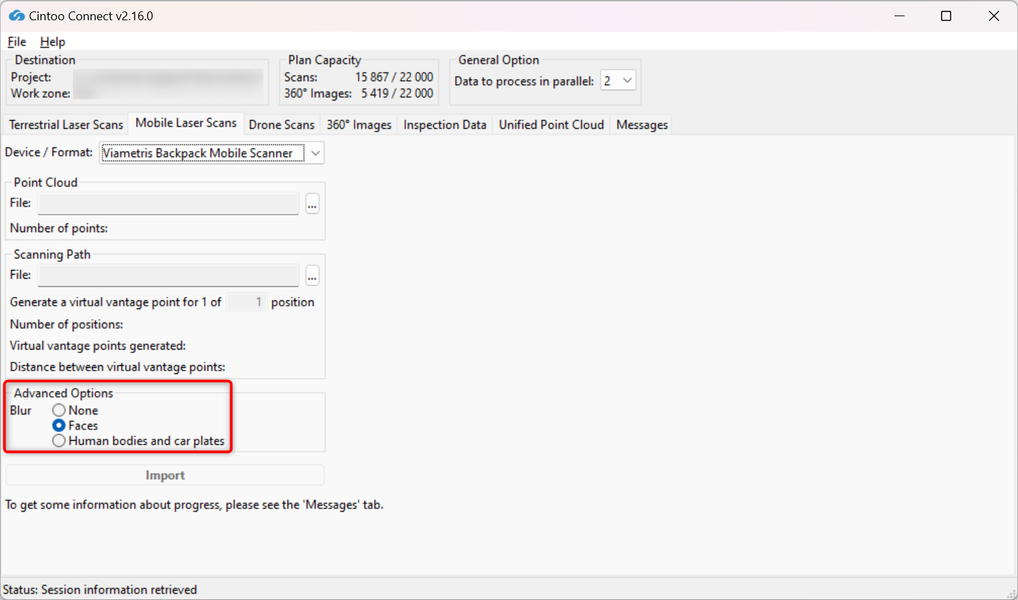The height and width of the screenshot is (600, 1018).
Task: Close the Cintoo Connect window
Action: click(x=994, y=16)
